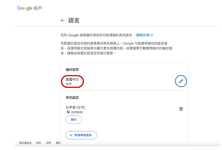
Task: Click the 其他語言 section heading
Action: tap(72, 97)
